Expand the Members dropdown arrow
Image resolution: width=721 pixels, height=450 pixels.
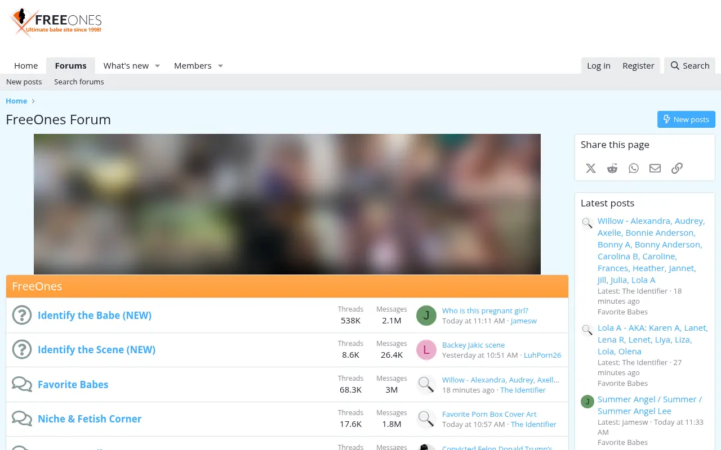(220, 66)
